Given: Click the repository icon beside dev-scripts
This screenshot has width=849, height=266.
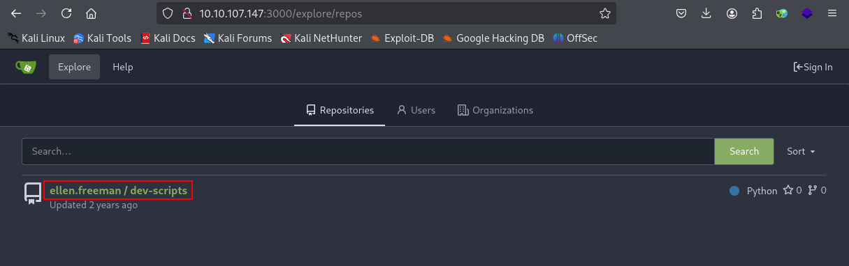Looking at the screenshot, I should click(x=33, y=194).
